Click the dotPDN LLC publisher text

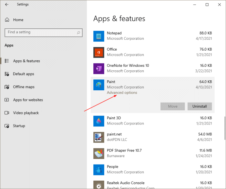coord(117,140)
